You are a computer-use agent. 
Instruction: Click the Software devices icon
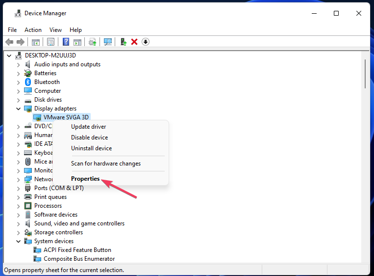pyautogui.click(x=28, y=215)
